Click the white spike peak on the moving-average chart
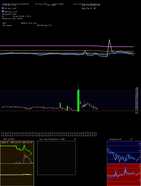This screenshot has width=141, height=186. point(109,40)
